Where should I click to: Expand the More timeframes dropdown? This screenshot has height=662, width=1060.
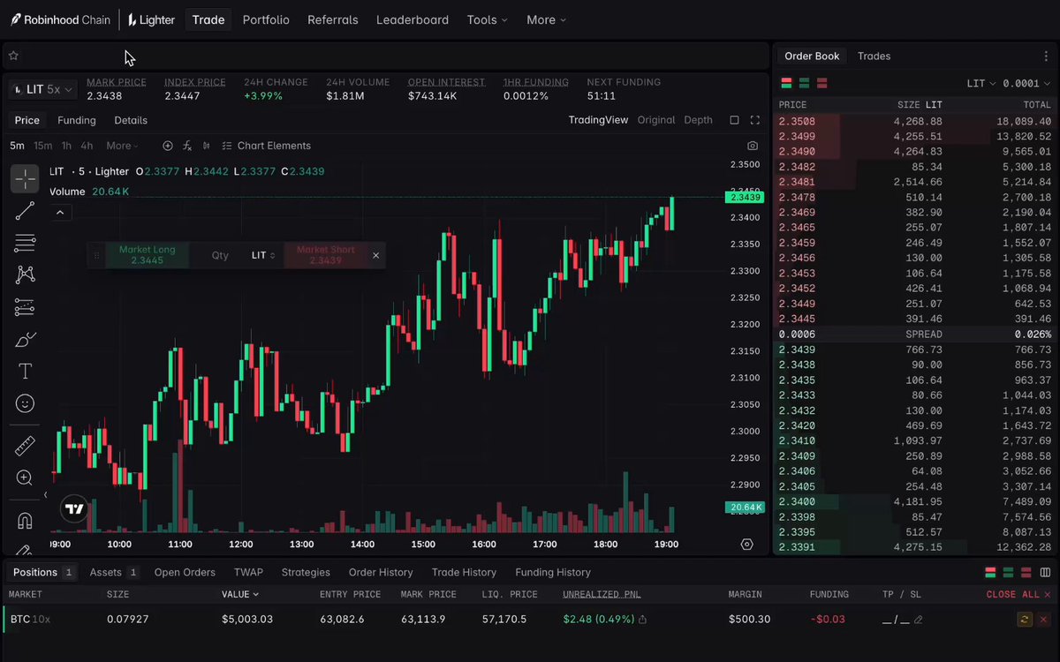(x=123, y=146)
